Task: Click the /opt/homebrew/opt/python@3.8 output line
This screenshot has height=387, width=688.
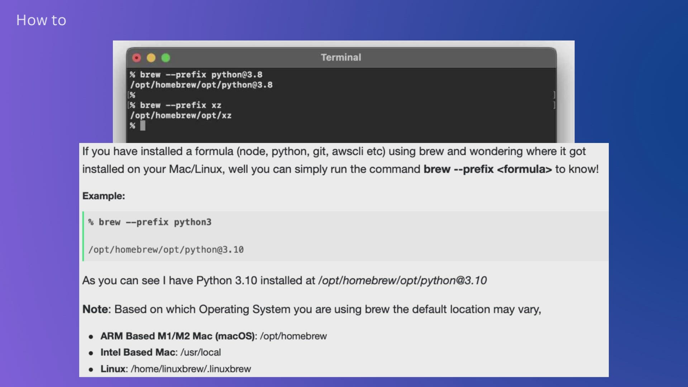Action: point(201,85)
